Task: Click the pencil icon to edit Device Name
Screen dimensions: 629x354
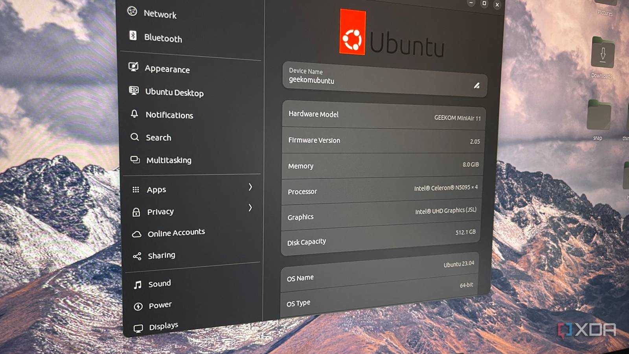Action: pyautogui.click(x=477, y=85)
